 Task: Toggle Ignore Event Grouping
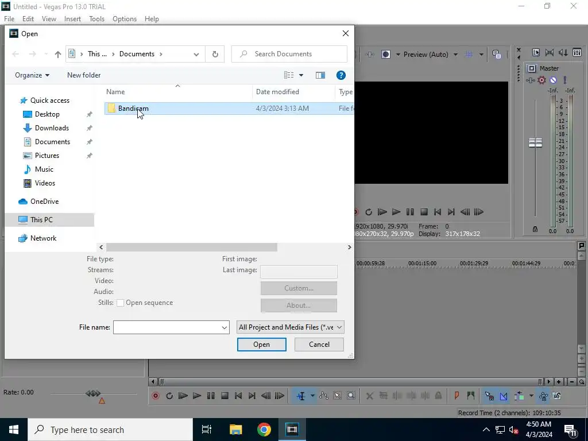pyautogui.click(x=557, y=396)
